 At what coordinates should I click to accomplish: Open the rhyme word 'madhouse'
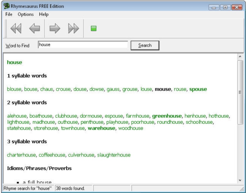(x=44, y=122)
